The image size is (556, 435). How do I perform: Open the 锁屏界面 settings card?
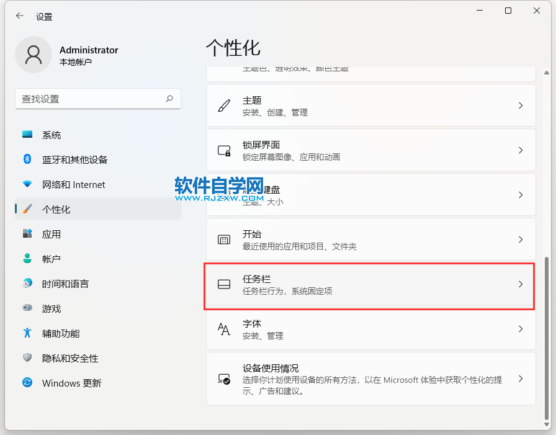pyautogui.click(x=371, y=150)
